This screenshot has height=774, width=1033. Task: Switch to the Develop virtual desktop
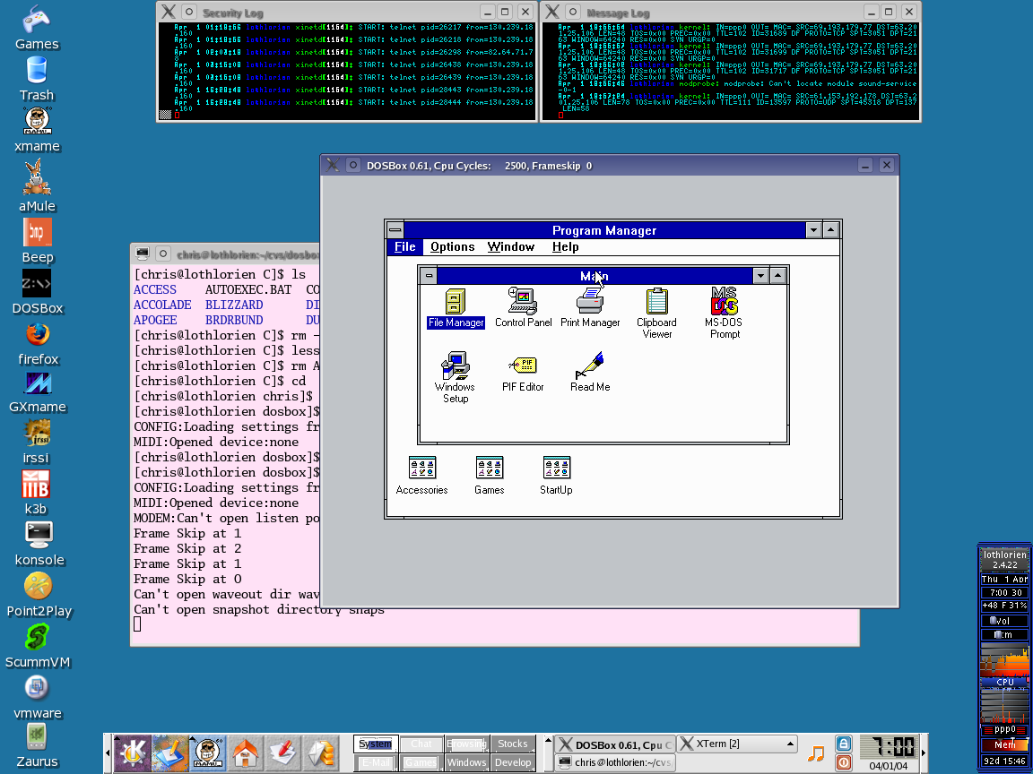[x=513, y=762]
